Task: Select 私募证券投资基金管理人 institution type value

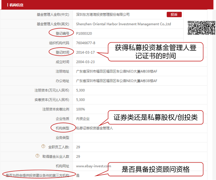Action: [94, 128]
